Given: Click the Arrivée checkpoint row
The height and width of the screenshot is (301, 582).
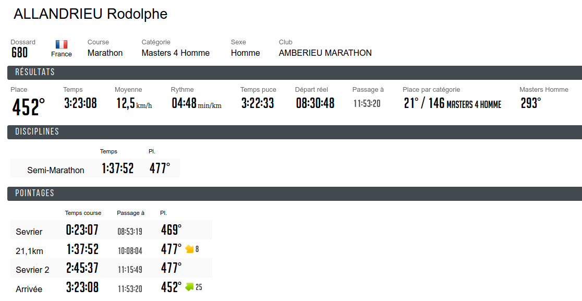Looking at the screenshot, I should click(112, 287).
